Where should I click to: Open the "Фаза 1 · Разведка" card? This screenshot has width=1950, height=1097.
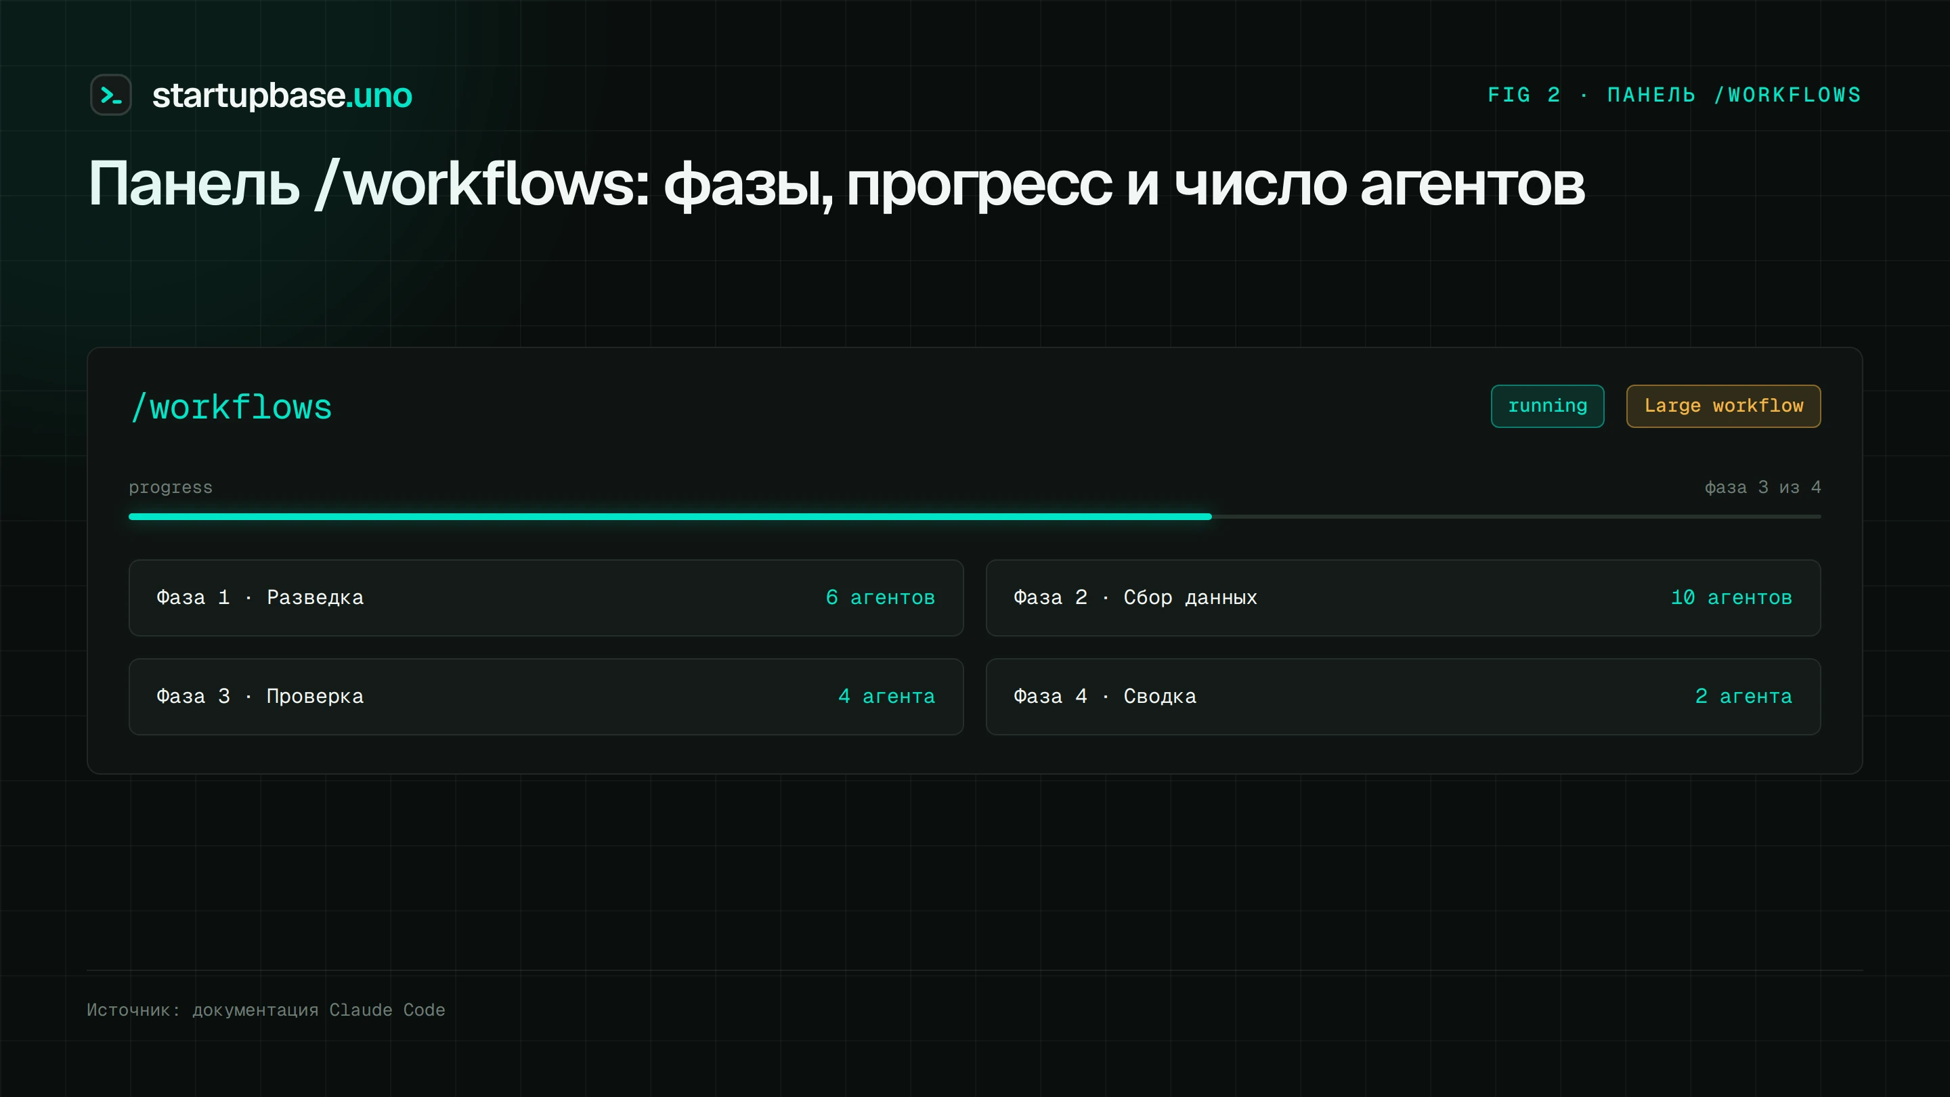tap(546, 598)
